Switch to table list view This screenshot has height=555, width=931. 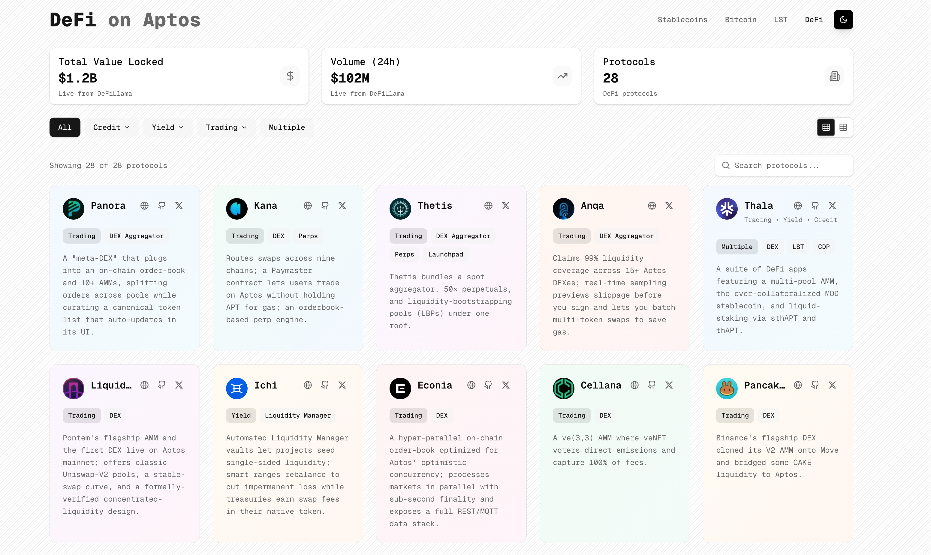point(843,127)
